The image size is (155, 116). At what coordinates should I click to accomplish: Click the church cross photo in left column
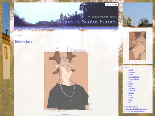(x=6, y=41)
